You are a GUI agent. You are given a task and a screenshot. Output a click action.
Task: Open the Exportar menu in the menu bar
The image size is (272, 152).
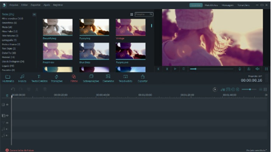36,5
